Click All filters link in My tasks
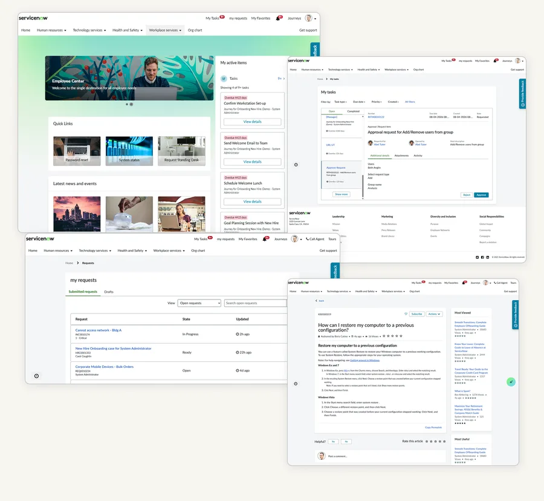The height and width of the screenshot is (501, 544). 410,102
